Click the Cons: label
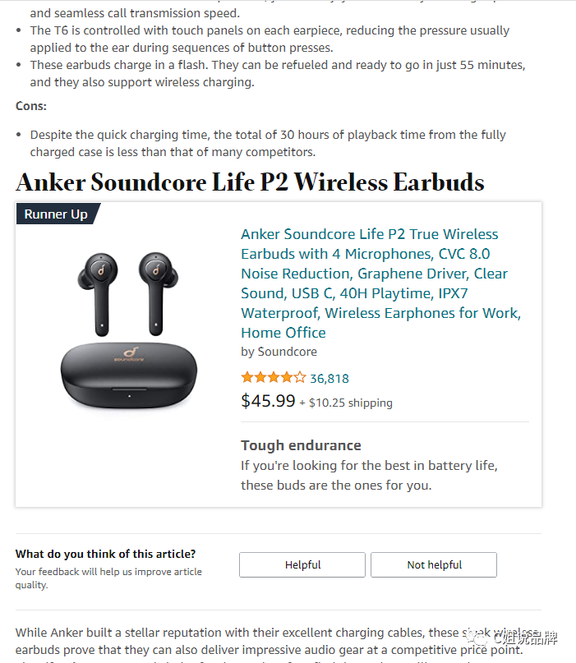Image resolution: width=576 pixels, height=663 pixels. (x=31, y=106)
